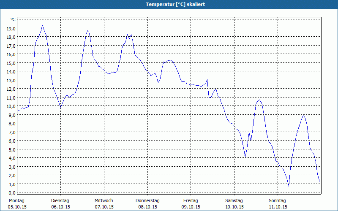Select the 3,0 y-axis label
The height and width of the screenshot is (211, 338).
pos(12,167)
